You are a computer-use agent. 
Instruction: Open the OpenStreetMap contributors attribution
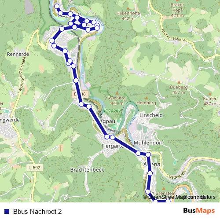[179, 197]
